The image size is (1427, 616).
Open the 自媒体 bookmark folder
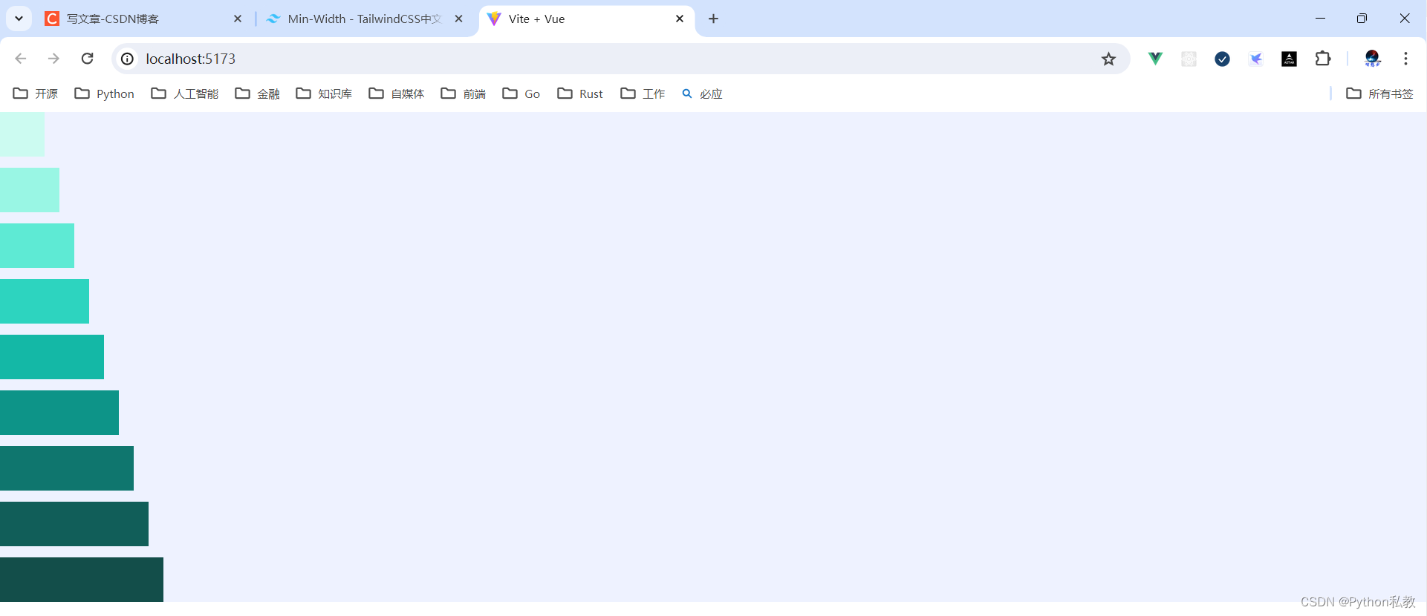(x=397, y=94)
